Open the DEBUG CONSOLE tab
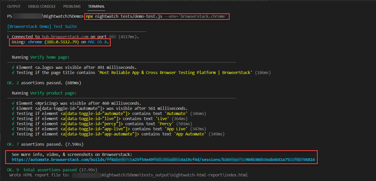376x181 pixels. (x=42, y=6)
